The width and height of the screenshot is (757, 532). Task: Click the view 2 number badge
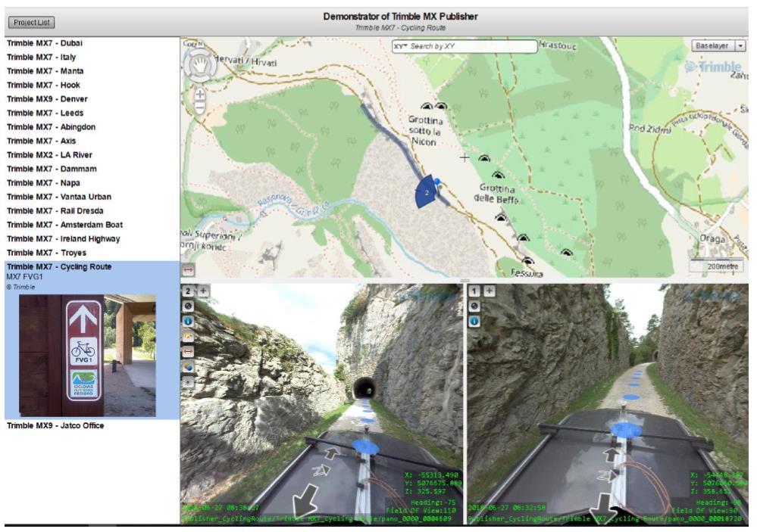click(x=188, y=291)
